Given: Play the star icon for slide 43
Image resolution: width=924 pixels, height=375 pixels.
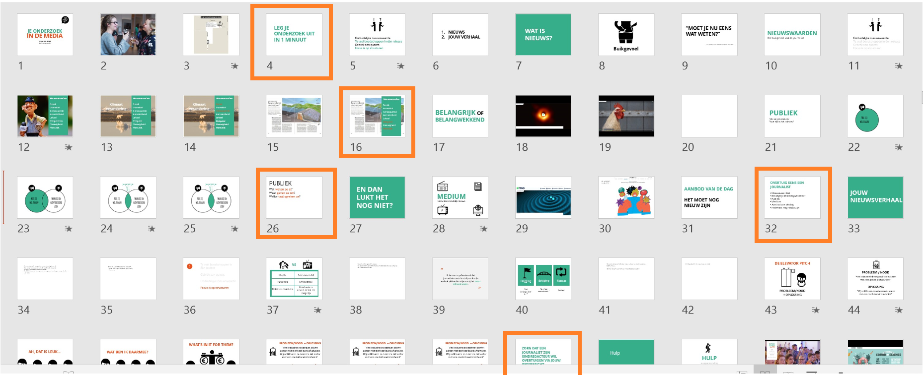Looking at the screenshot, I should point(816,310).
